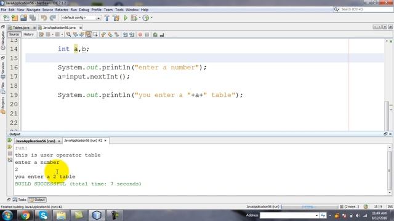Click the output Settings icon below Stop
The width and height of the screenshot is (394, 221).
click(10, 160)
